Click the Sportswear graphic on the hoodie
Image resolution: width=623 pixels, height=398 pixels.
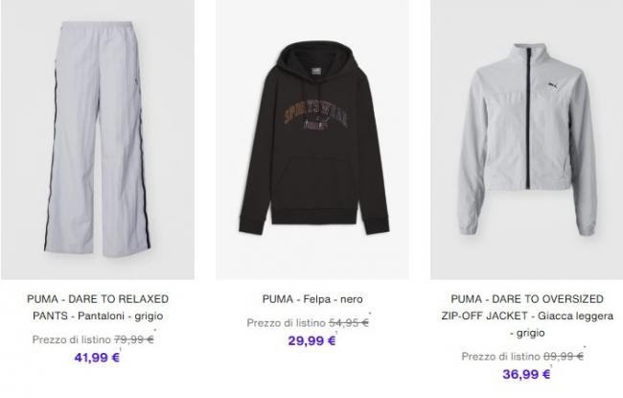point(316,115)
